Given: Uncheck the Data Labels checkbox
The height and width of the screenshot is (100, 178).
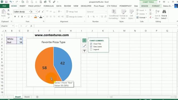Looking at the screenshot, I should tap(91, 47).
